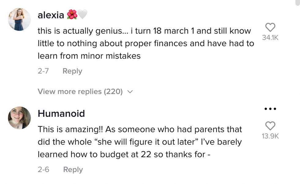This screenshot has height=184, width=300.
Task: Go to the Humanoid username profile
Action: 61,113
